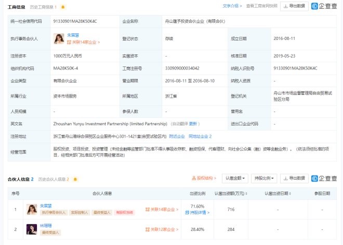Image resolution: width=343 pixels, height=245 pixels.
Task: Open 林珊珊 avatar in partner list
Action: pyautogui.click(x=32, y=228)
